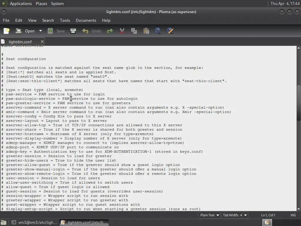The width and height of the screenshot is (301, 226).
Task: Open Find and Replace icon
Action: point(170,31)
